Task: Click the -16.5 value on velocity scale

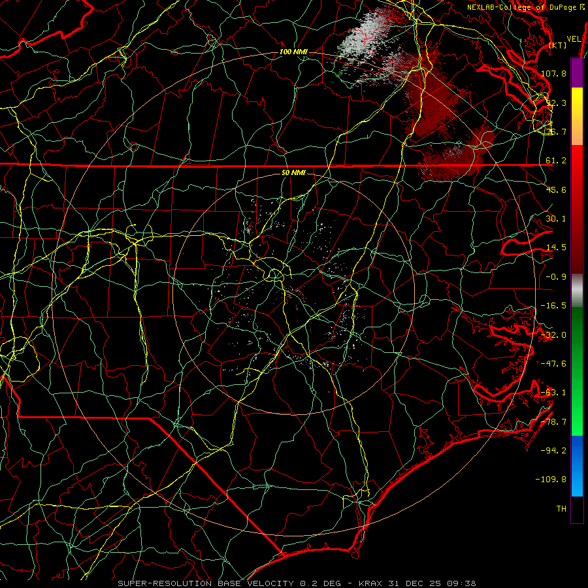Action: pyautogui.click(x=553, y=306)
